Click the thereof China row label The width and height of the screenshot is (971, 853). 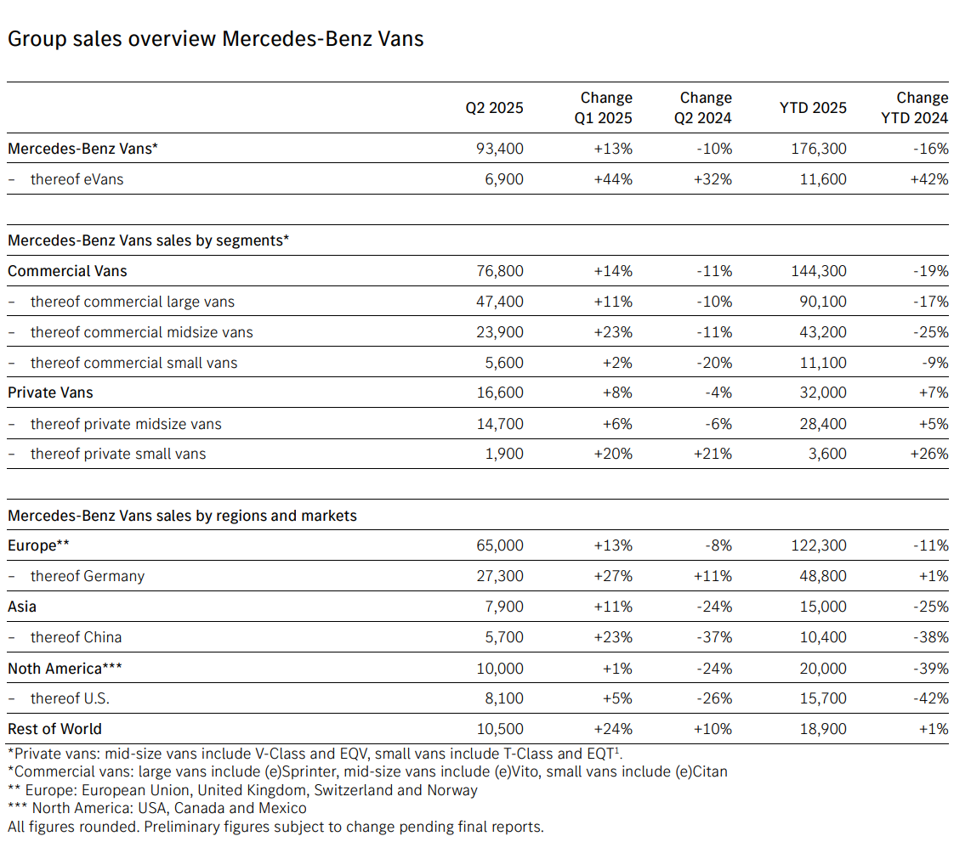point(77,637)
